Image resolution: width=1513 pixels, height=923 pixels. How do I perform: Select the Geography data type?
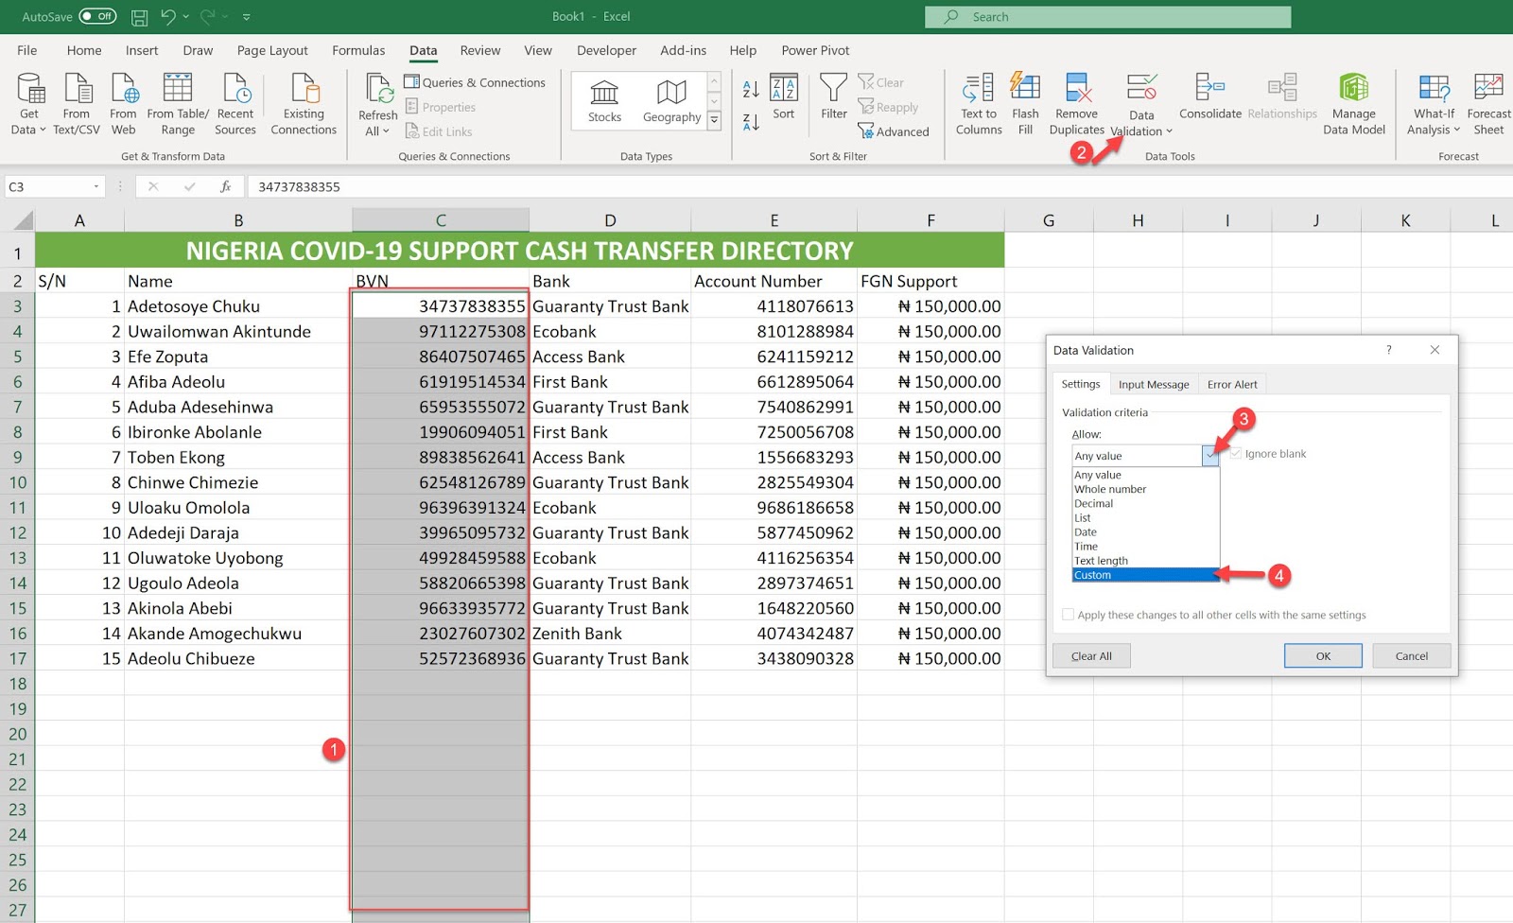(670, 99)
